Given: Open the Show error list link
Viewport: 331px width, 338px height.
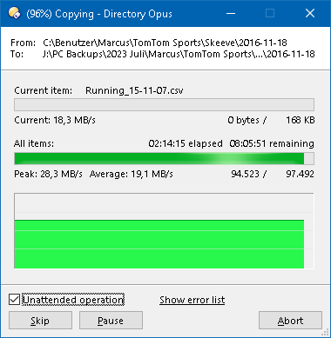Looking at the screenshot, I should pos(192,300).
